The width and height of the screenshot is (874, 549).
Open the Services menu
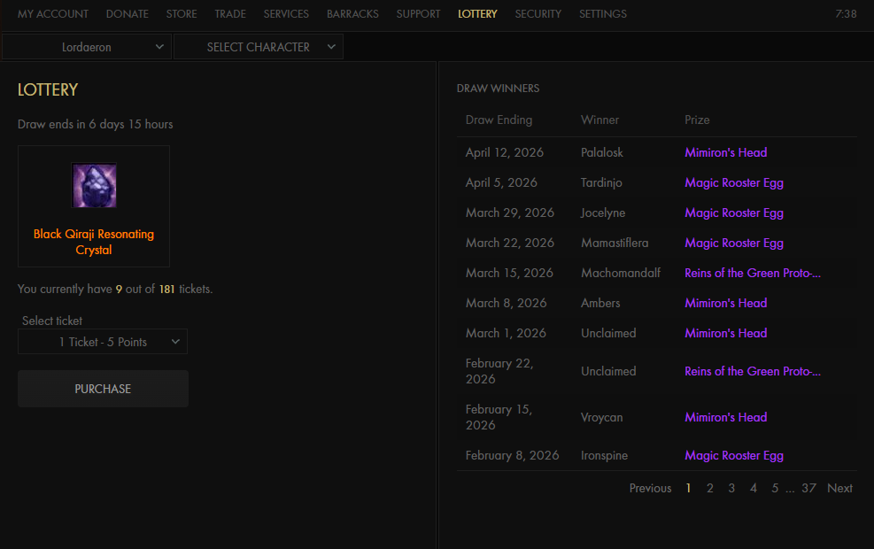click(x=286, y=14)
